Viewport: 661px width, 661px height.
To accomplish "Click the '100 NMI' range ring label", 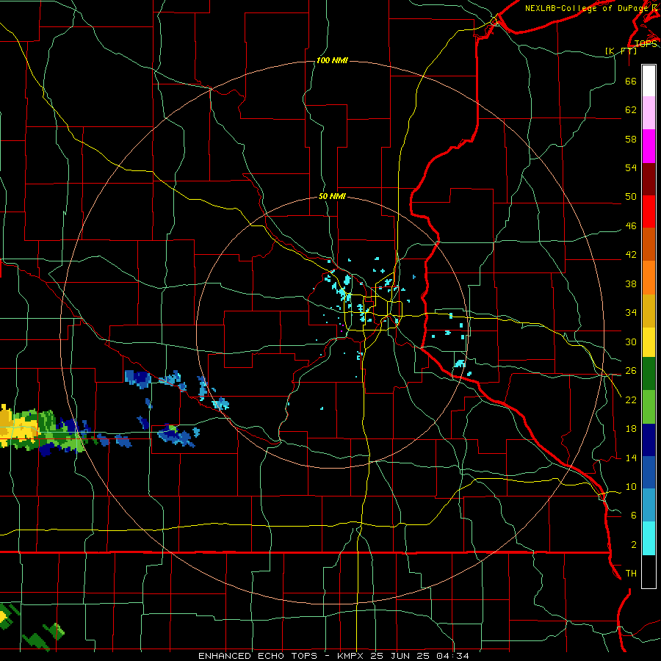I will point(332,61).
